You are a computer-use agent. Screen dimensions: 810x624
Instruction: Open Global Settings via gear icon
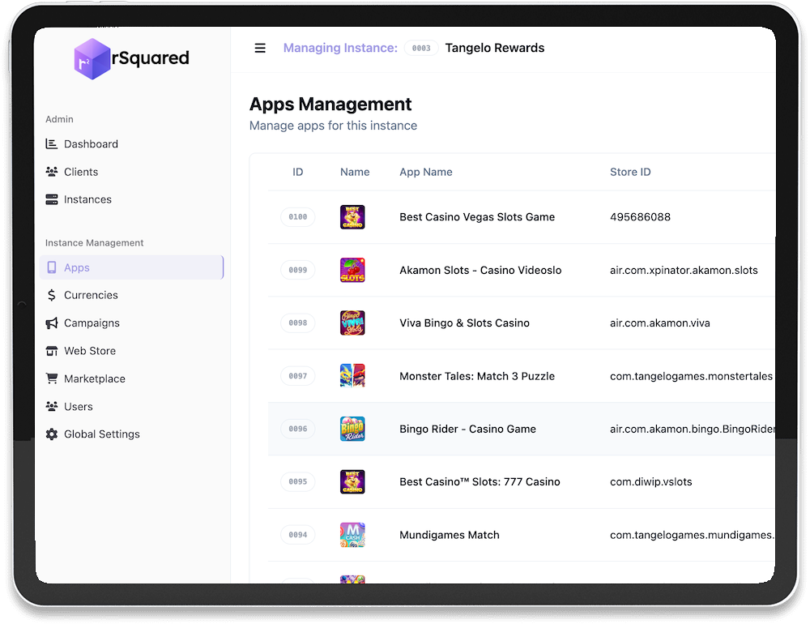tap(50, 434)
